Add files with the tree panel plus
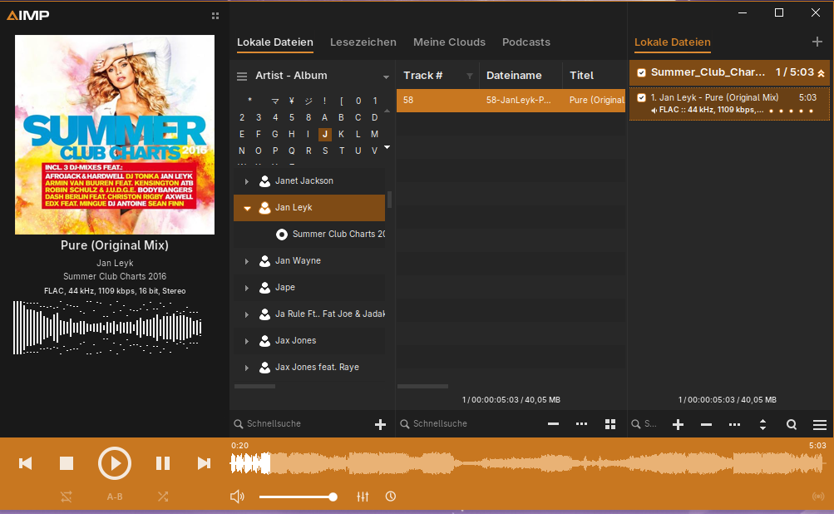Viewport: 834px width, 514px height. [x=380, y=424]
